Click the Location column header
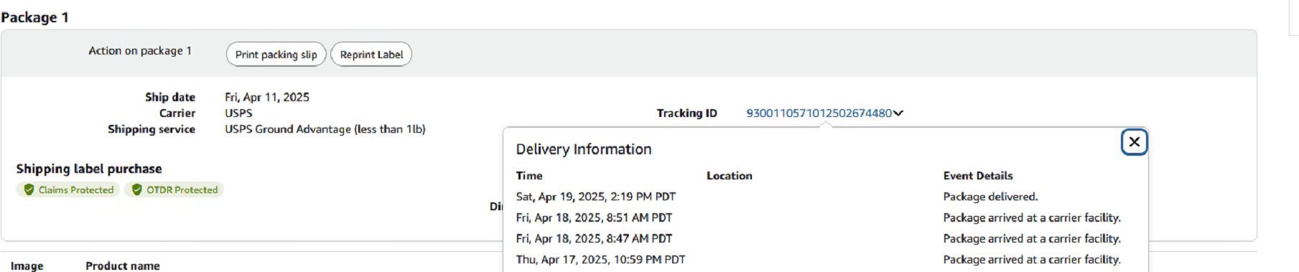1299x272 pixels. pyautogui.click(x=730, y=176)
